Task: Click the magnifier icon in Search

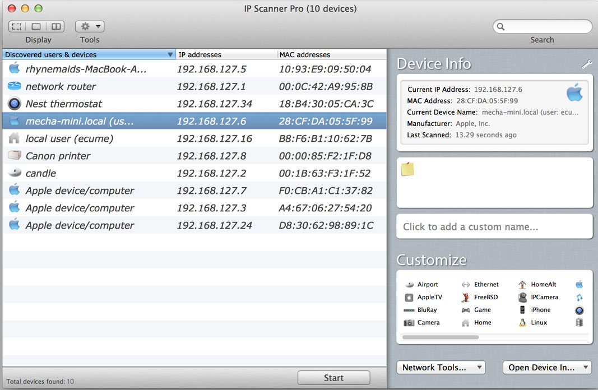Action: pos(500,26)
